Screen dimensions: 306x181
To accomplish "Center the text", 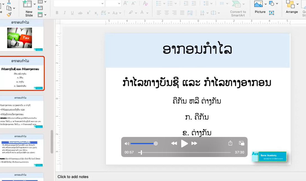I will click(x=167, y=13).
